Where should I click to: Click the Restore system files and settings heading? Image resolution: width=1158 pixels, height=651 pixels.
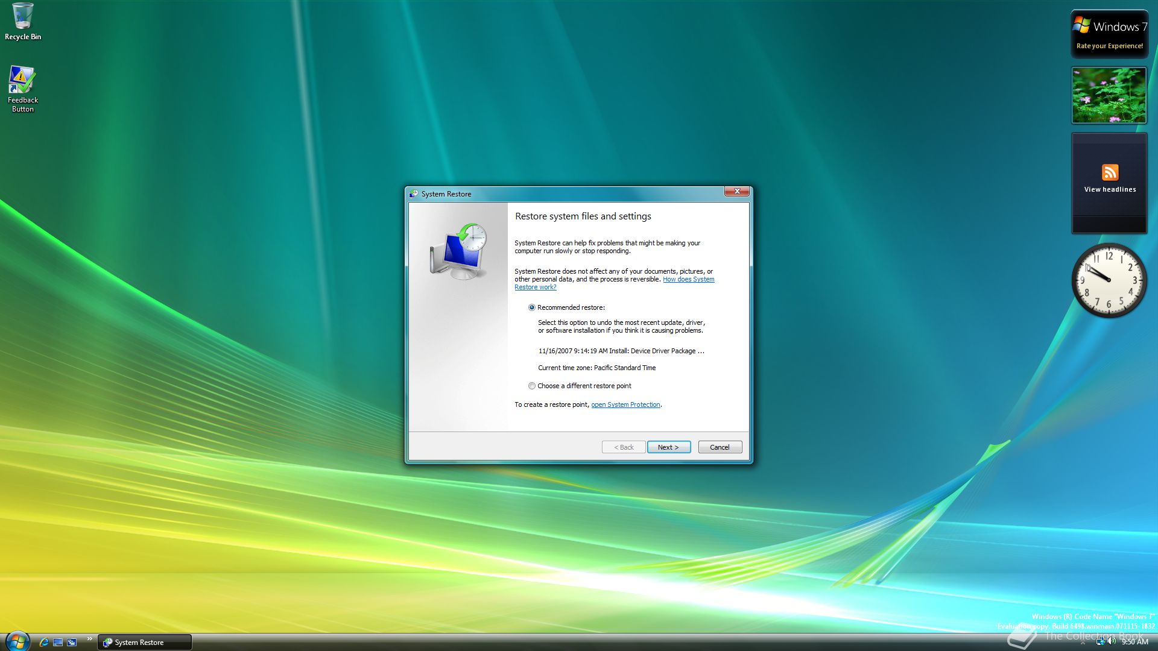pyautogui.click(x=583, y=216)
